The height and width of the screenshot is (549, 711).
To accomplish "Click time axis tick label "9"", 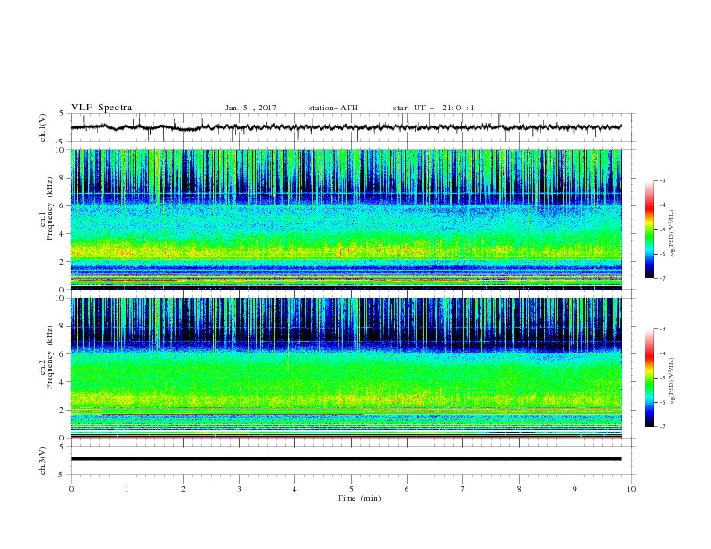I will (x=575, y=489).
